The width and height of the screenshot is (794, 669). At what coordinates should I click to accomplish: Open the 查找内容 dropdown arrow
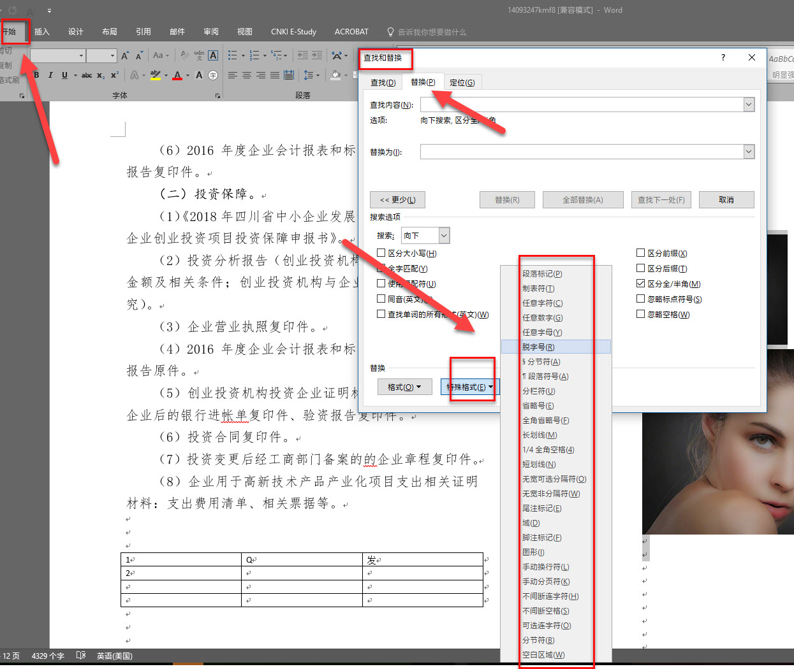coord(749,104)
